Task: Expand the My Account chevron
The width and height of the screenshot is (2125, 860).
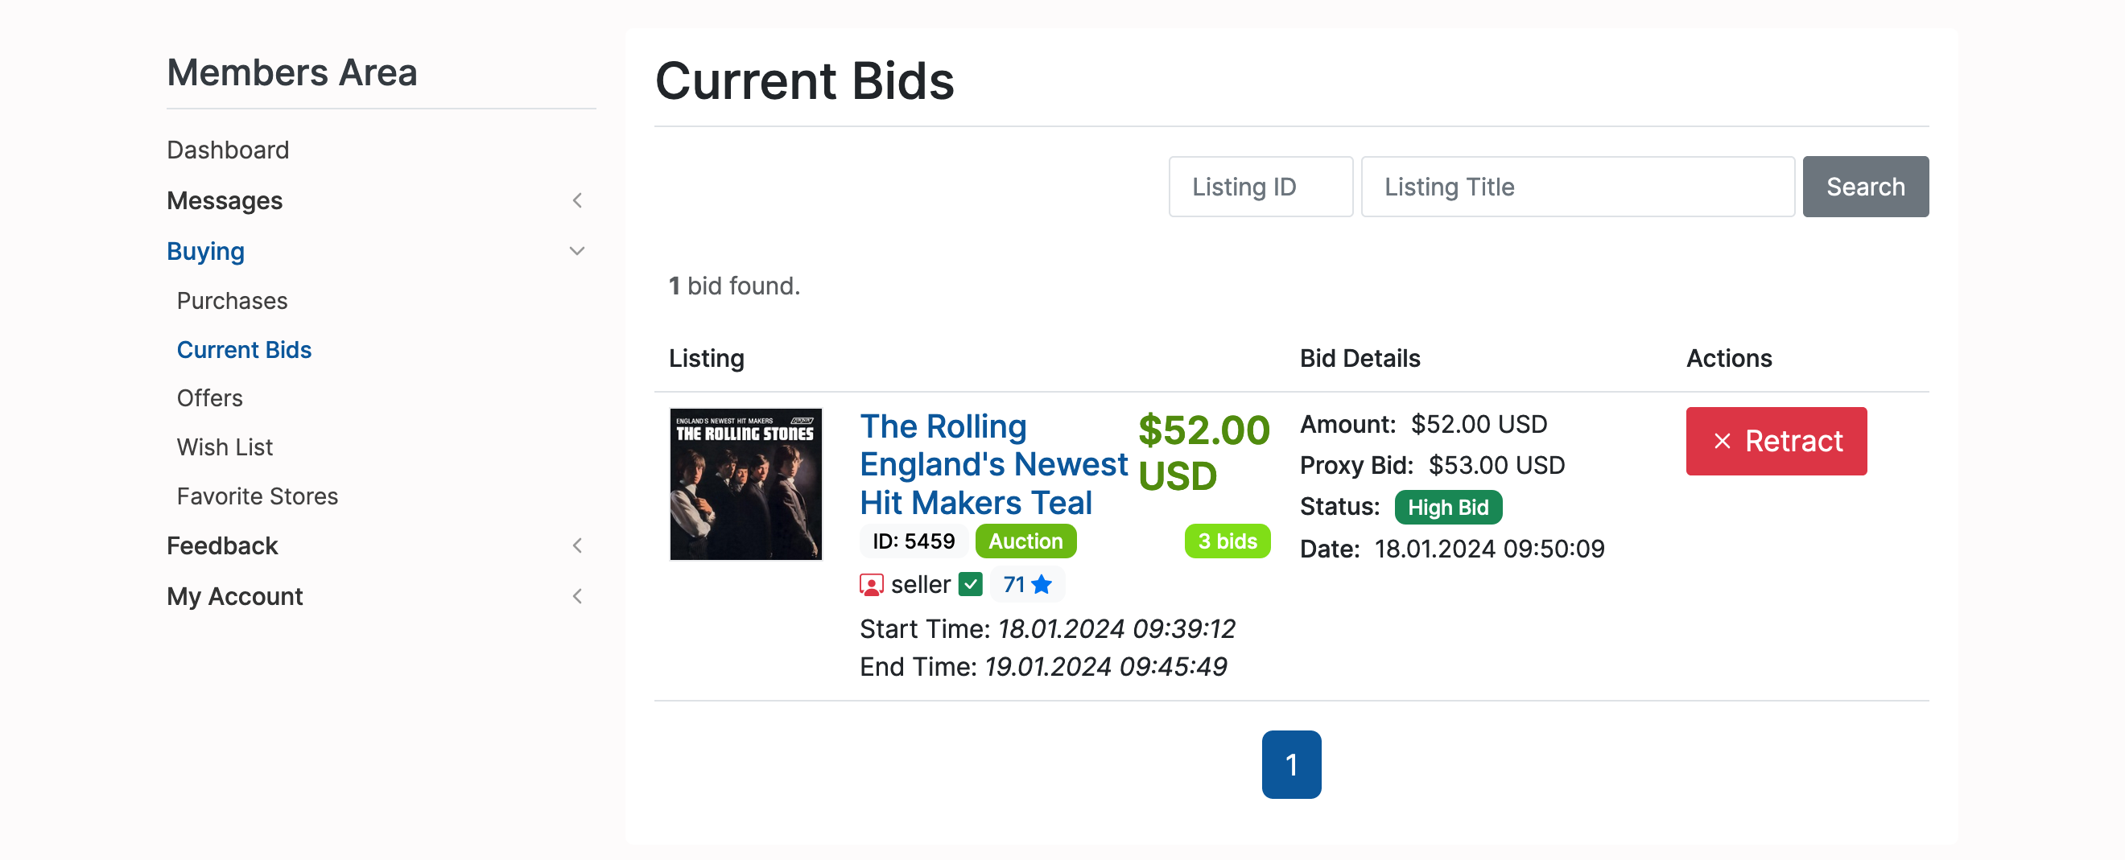Action: (x=577, y=596)
